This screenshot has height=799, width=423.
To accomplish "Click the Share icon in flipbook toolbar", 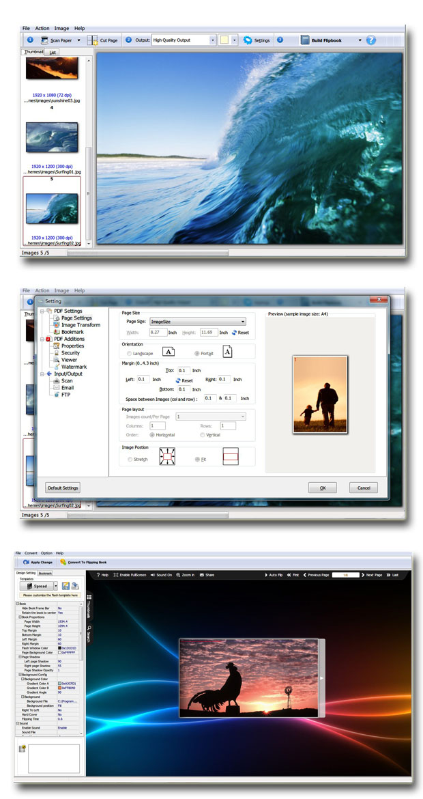I will pos(201,575).
